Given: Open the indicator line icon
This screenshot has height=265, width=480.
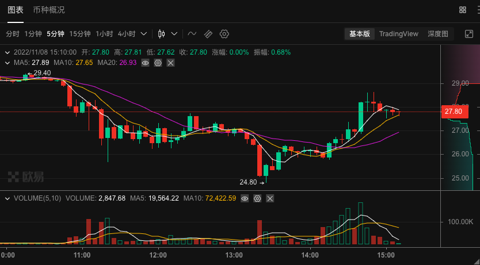Looking at the screenshot, I should click(192, 34).
